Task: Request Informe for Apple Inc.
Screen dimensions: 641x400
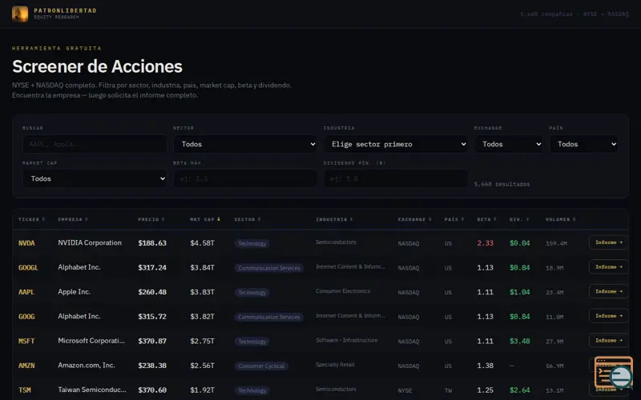Action: [608, 291]
